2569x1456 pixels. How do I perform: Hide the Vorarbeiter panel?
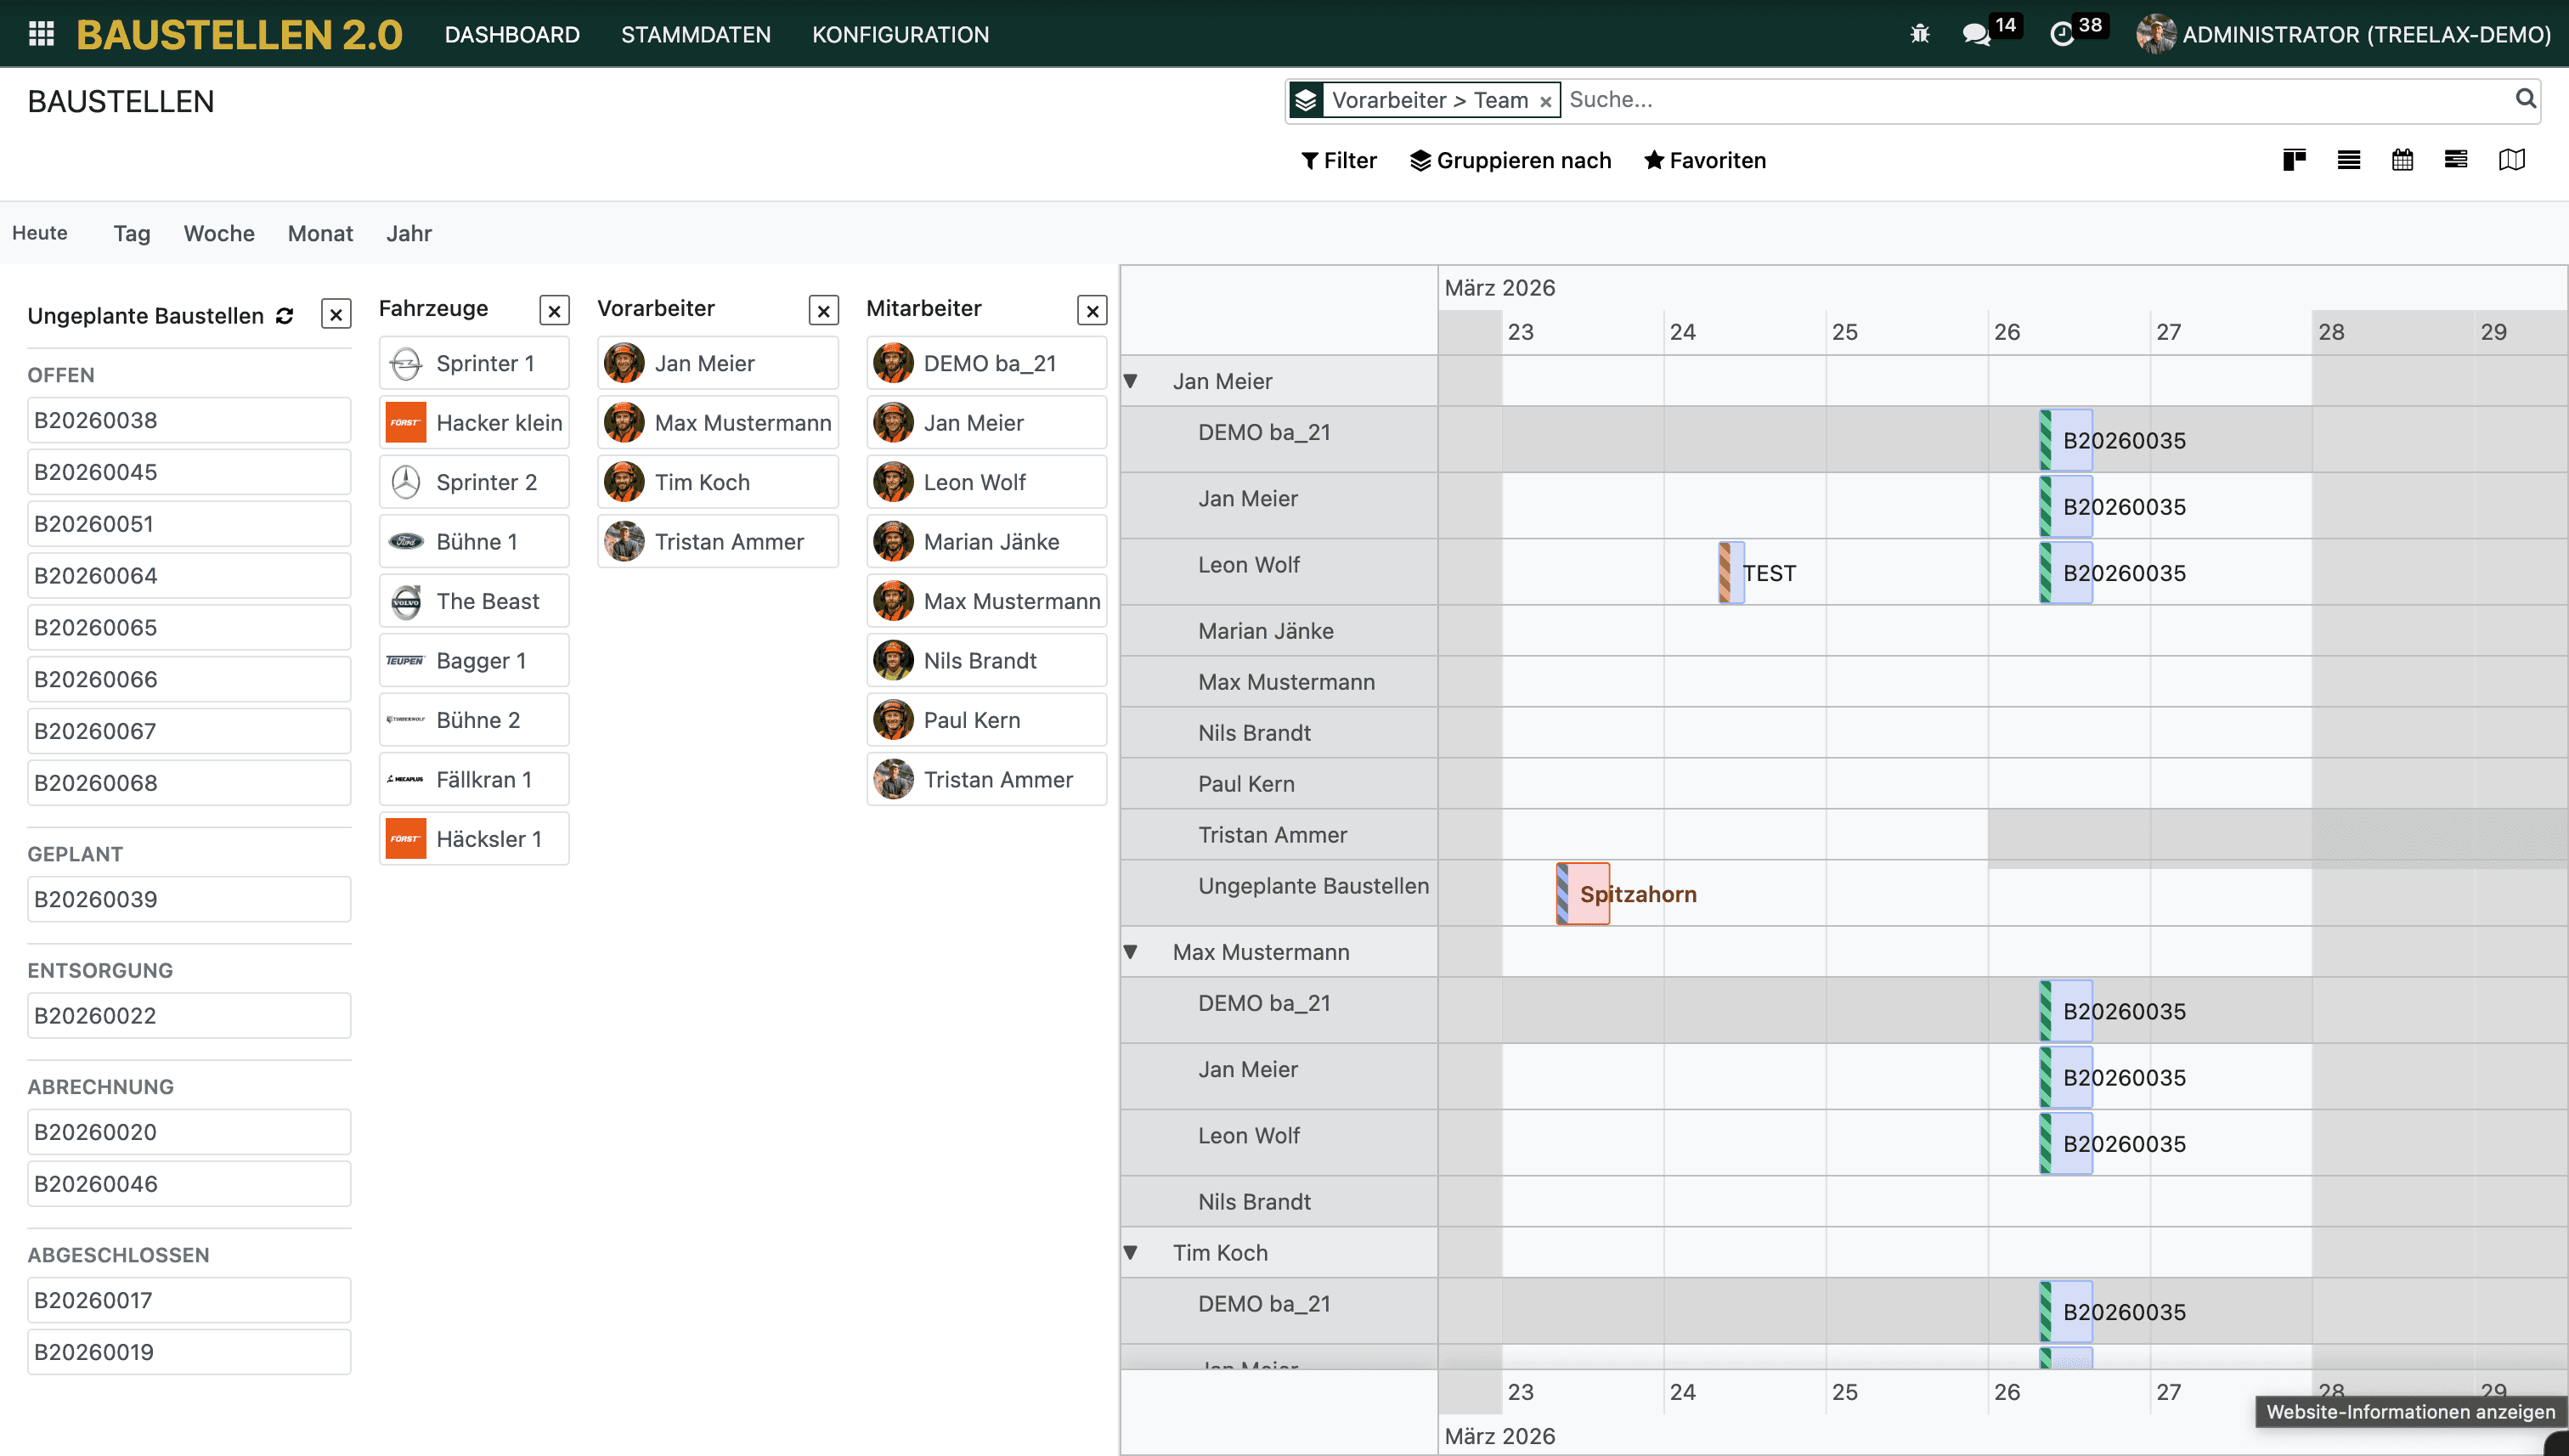[x=823, y=311]
